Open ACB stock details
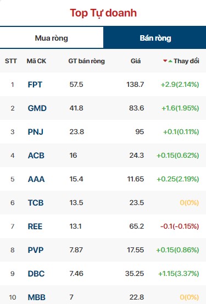Viewport: 206px width, 304px height. (x=36, y=156)
